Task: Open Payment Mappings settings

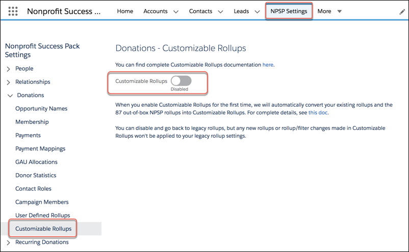Action: pos(40,148)
